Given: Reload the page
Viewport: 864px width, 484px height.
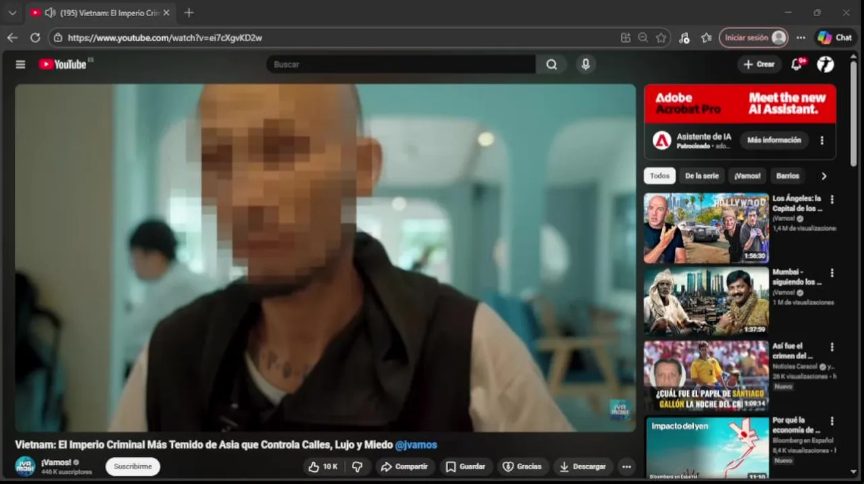Looking at the screenshot, I should pyautogui.click(x=35, y=38).
